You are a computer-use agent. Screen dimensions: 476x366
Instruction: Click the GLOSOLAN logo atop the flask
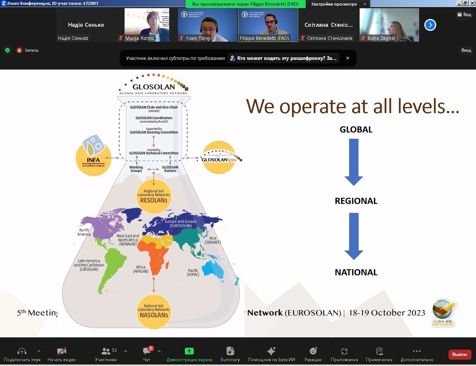(x=154, y=84)
